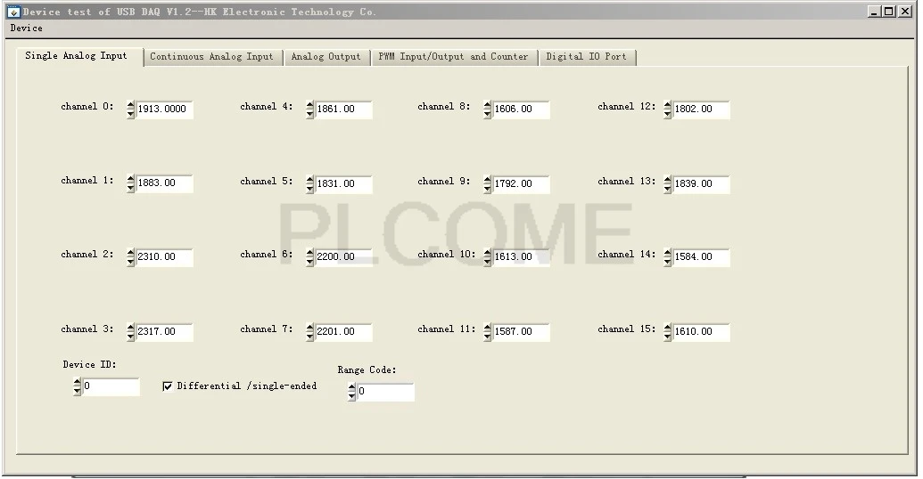The width and height of the screenshot is (923, 479).
Task: Click the channel 5 stepper arrows
Action: [x=310, y=184]
